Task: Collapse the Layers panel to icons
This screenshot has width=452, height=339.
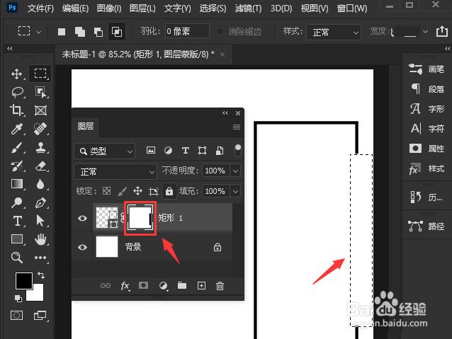Action: [x=225, y=113]
